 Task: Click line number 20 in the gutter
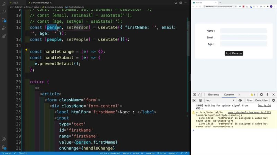coord(18,82)
